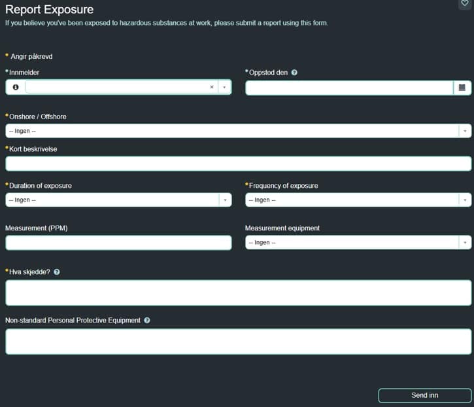Focus the Measurement (PPM) input

(118, 243)
